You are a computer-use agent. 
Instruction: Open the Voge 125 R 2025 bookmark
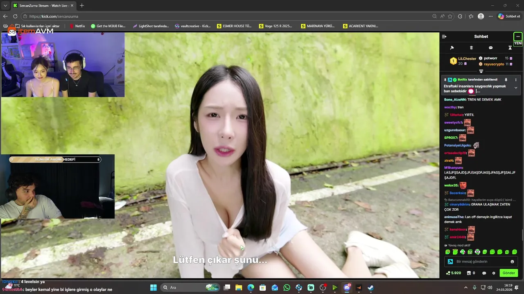[x=276, y=26]
